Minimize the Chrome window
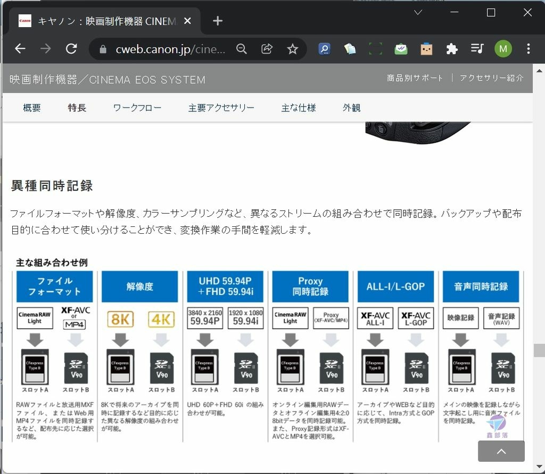The image size is (545, 474). click(x=454, y=12)
